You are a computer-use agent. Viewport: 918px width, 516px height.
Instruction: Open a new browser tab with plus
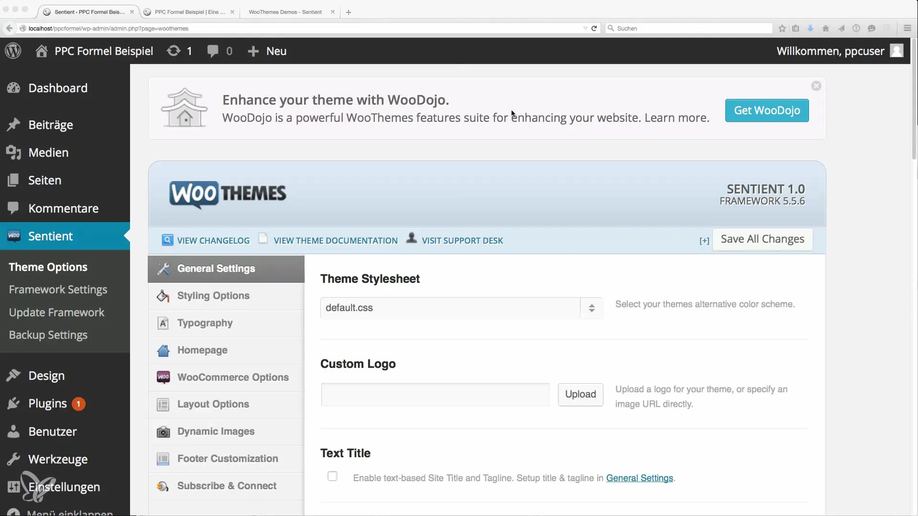point(349,12)
